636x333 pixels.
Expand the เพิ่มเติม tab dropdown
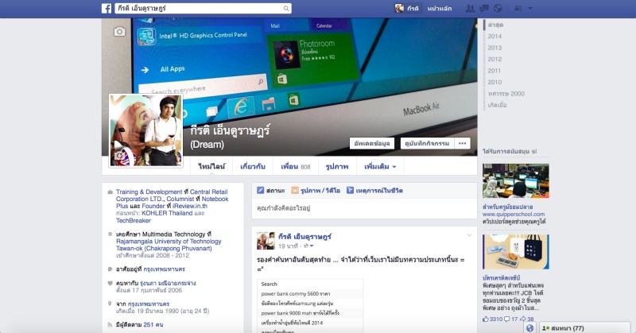click(x=380, y=166)
